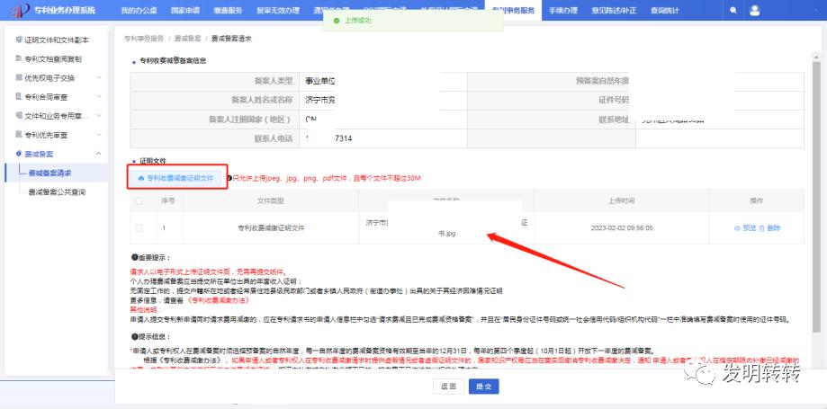This screenshot has width=827, height=409.
Task: Open 手续办理 top menu
Action: tap(562, 11)
